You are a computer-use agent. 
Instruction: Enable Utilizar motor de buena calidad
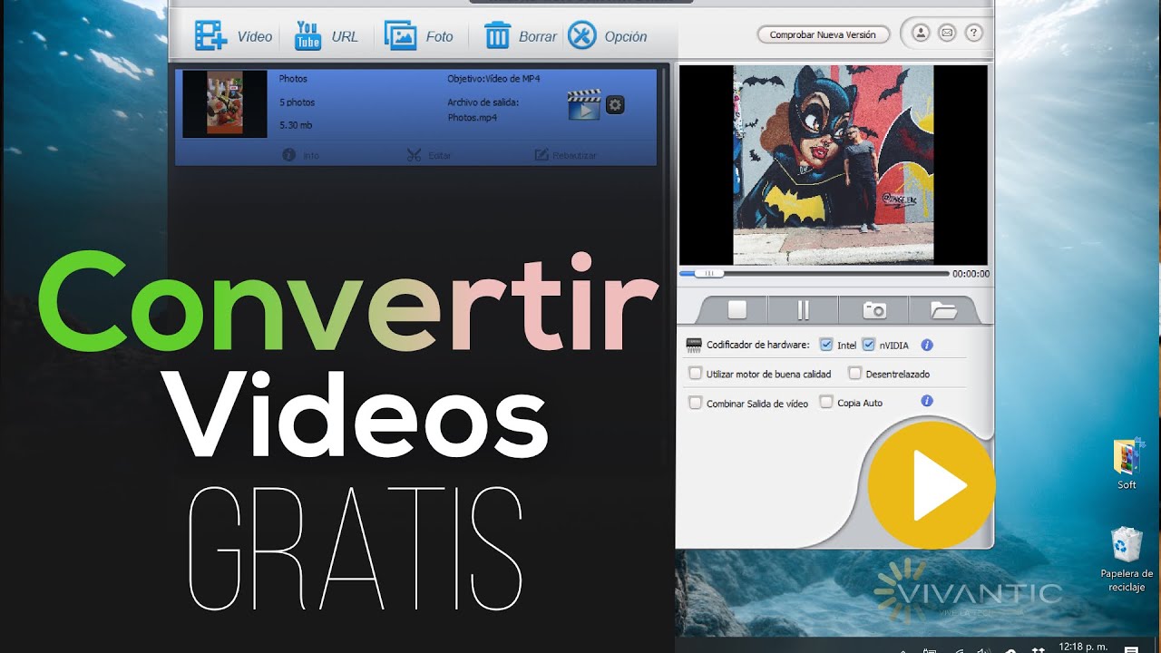(x=696, y=374)
